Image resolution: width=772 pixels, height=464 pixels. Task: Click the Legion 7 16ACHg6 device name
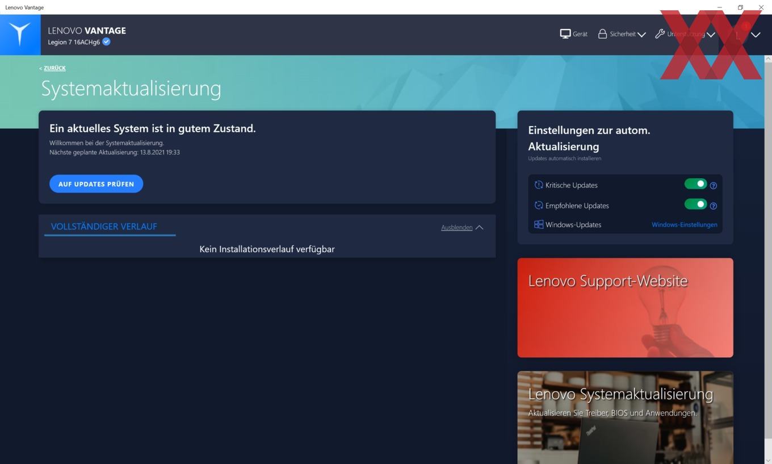(74, 42)
